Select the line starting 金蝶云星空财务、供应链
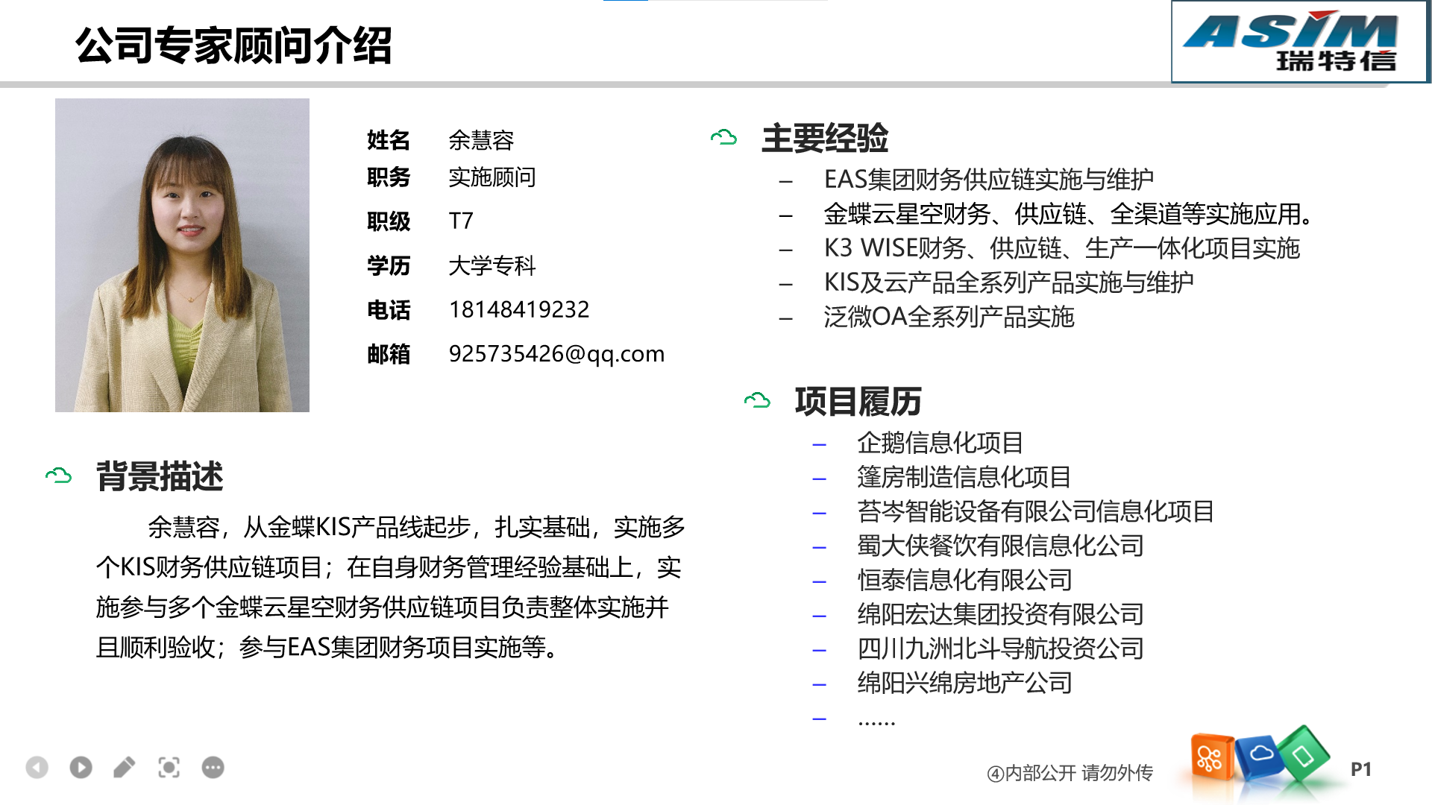 (1069, 214)
